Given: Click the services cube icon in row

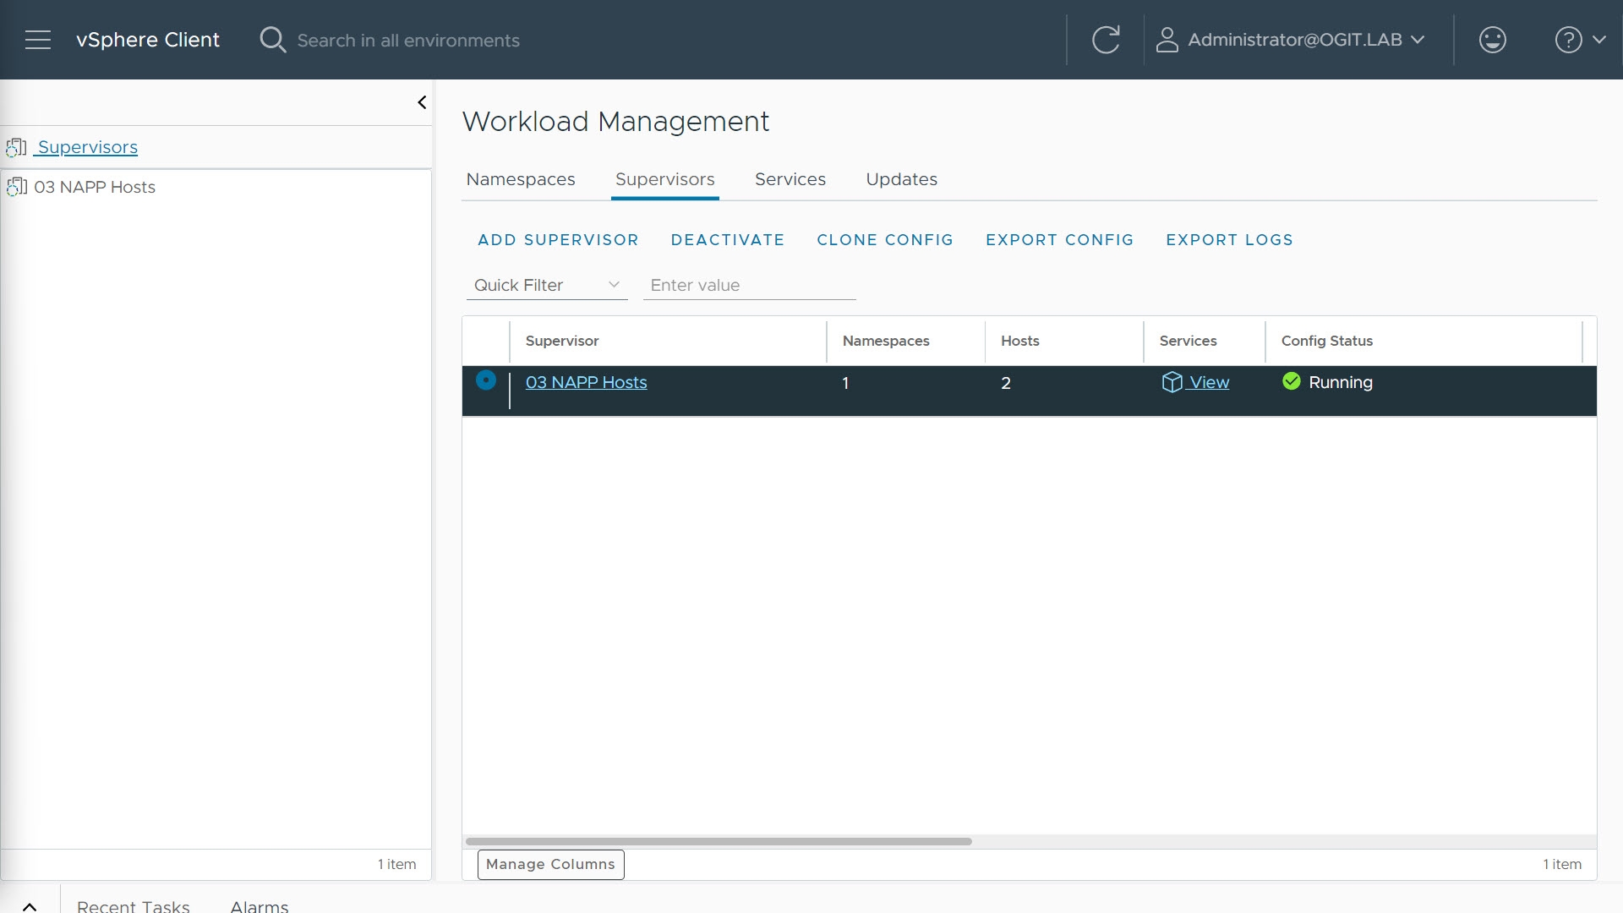Looking at the screenshot, I should point(1172,382).
